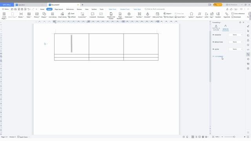Open the Glow effect dropdown
251x141 pixels.
click(236, 49)
